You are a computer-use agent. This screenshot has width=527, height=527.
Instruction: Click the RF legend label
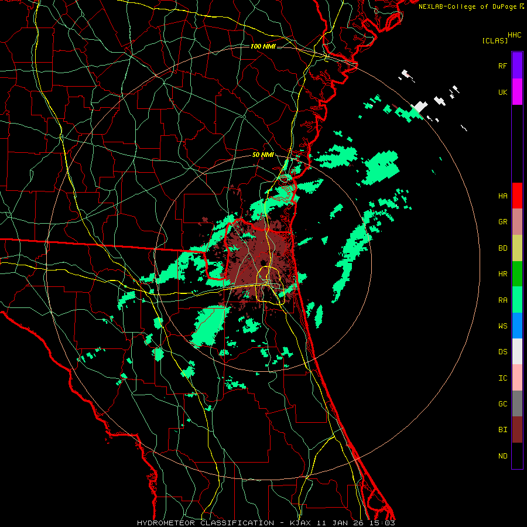click(502, 66)
